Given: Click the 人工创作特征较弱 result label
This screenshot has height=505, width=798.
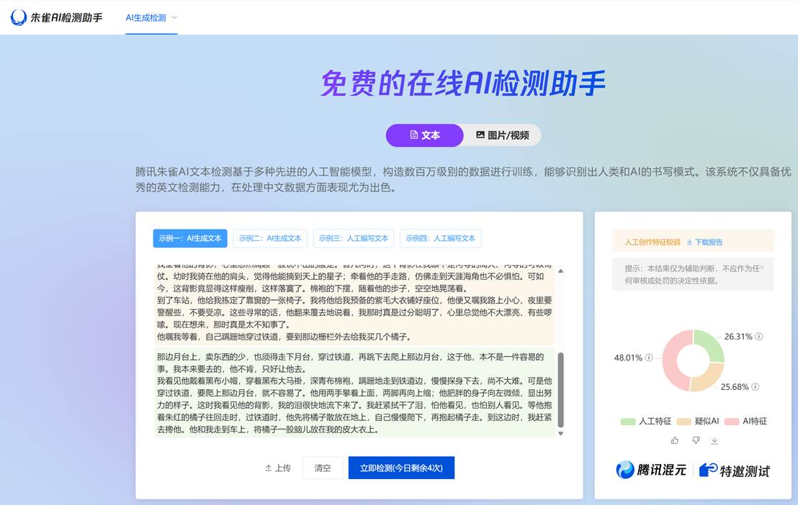Looking at the screenshot, I should [x=653, y=242].
